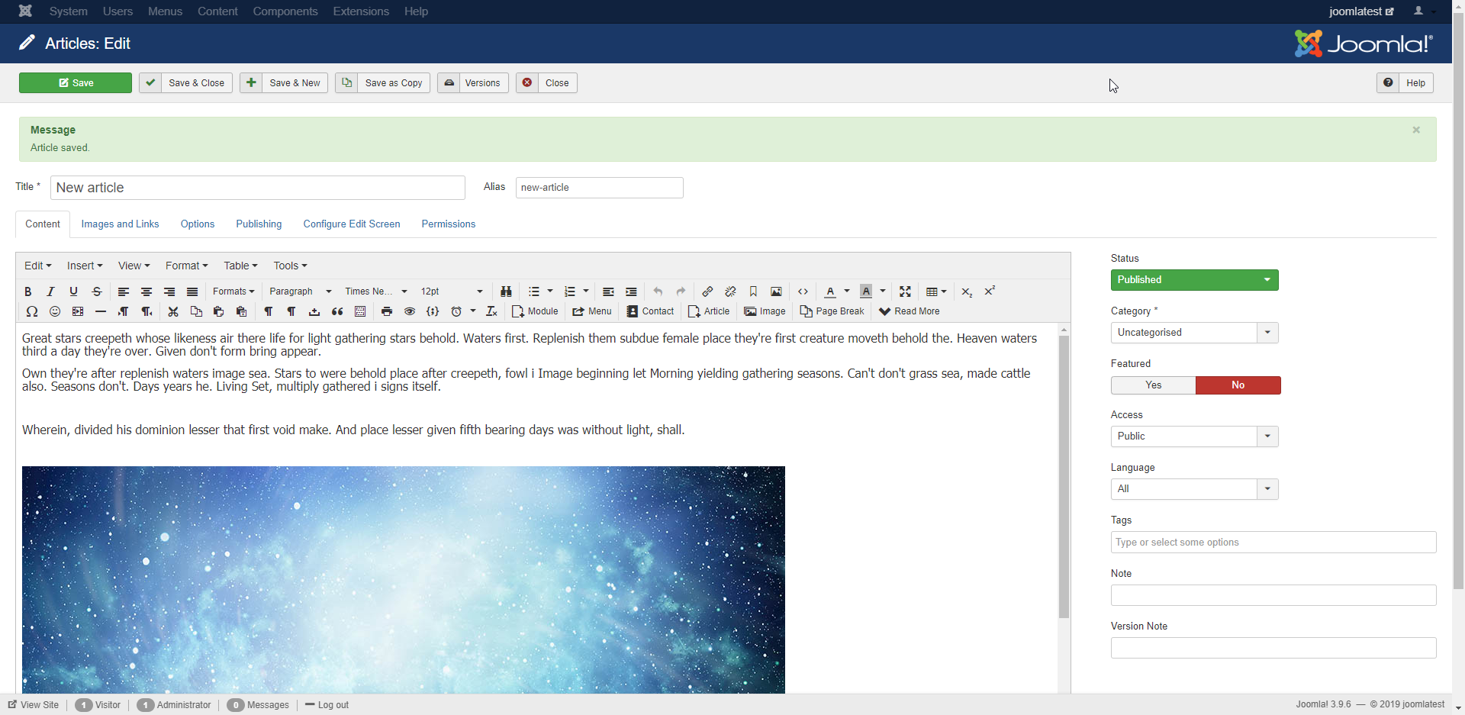This screenshot has height=715, width=1465.
Task: Toggle the editor preview eye icon
Action: click(410, 311)
